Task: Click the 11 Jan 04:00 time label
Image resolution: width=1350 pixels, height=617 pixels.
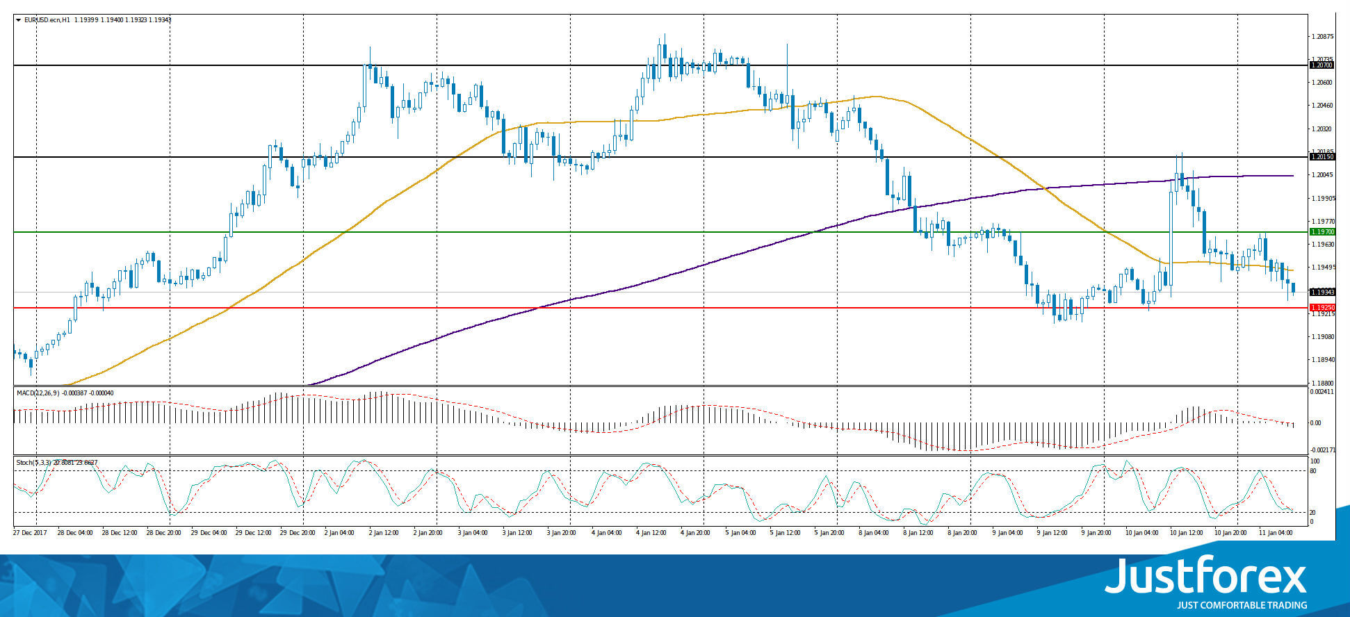Action: (x=1276, y=533)
